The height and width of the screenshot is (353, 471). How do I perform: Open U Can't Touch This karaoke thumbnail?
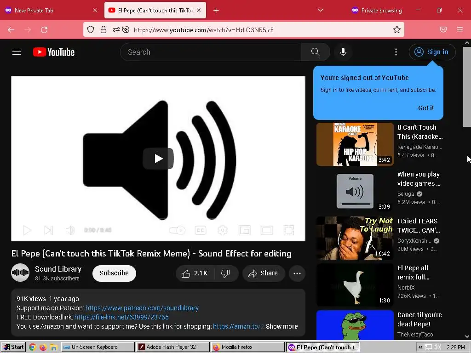[355, 144]
